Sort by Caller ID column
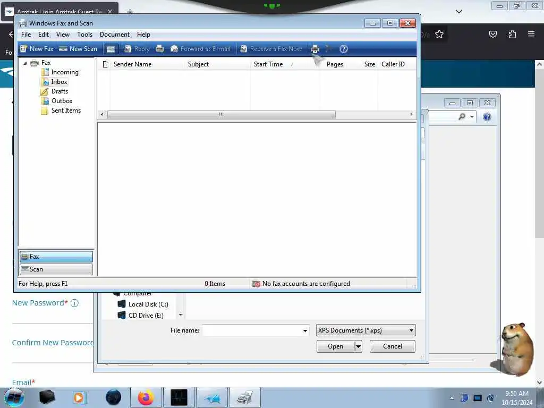The image size is (544, 408). (x=393, y=64)
